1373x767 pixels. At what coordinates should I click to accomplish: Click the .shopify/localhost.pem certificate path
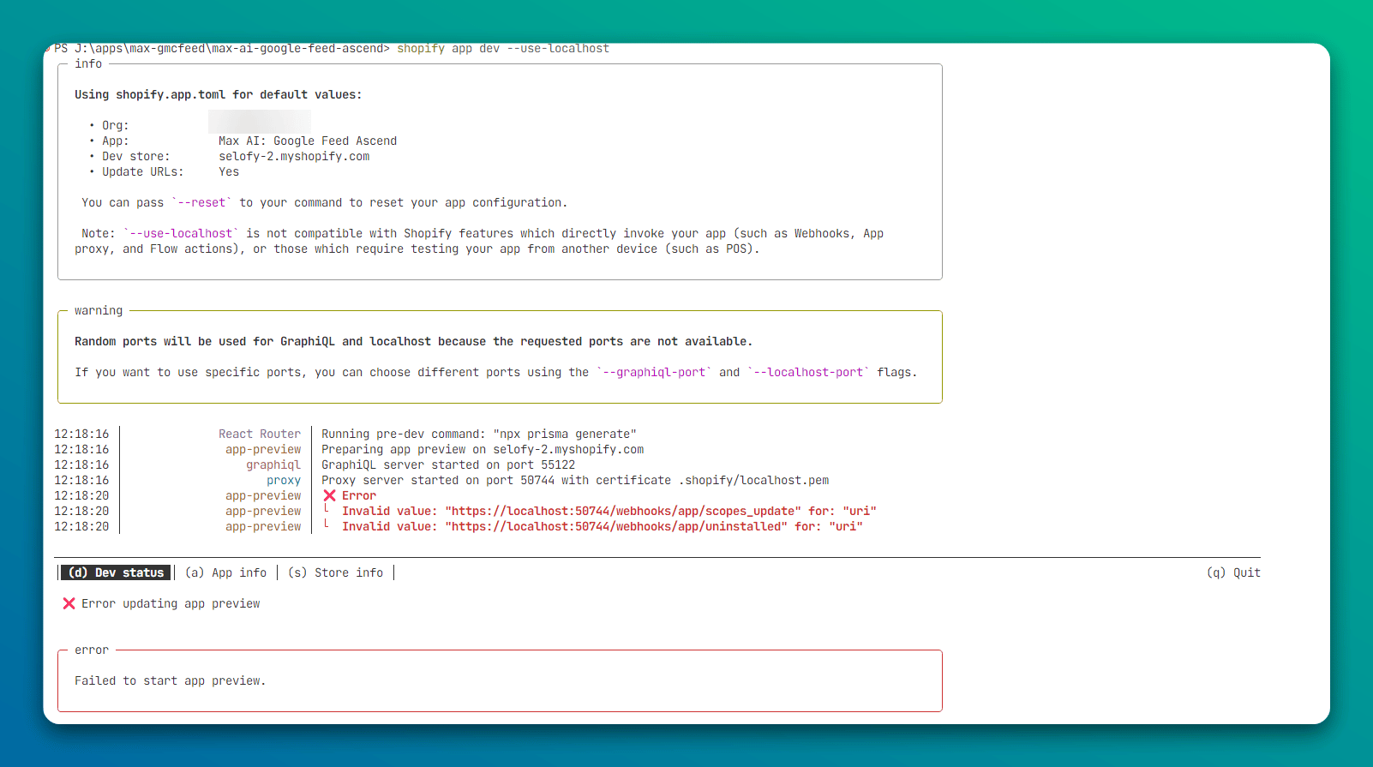753,481
